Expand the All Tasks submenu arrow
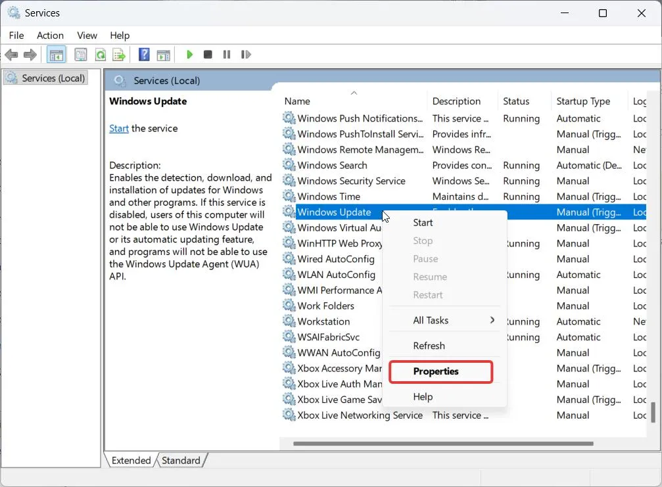 click(x=492, y=320)
